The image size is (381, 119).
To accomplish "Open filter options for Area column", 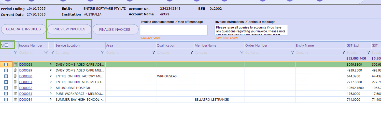I will pyautogui.click(x=153, y=52).
